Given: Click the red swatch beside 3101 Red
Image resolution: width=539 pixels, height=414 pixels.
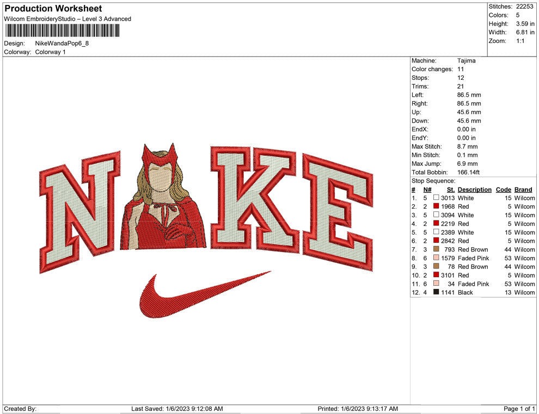Looking at the screenshot, I should pos(436,275).
